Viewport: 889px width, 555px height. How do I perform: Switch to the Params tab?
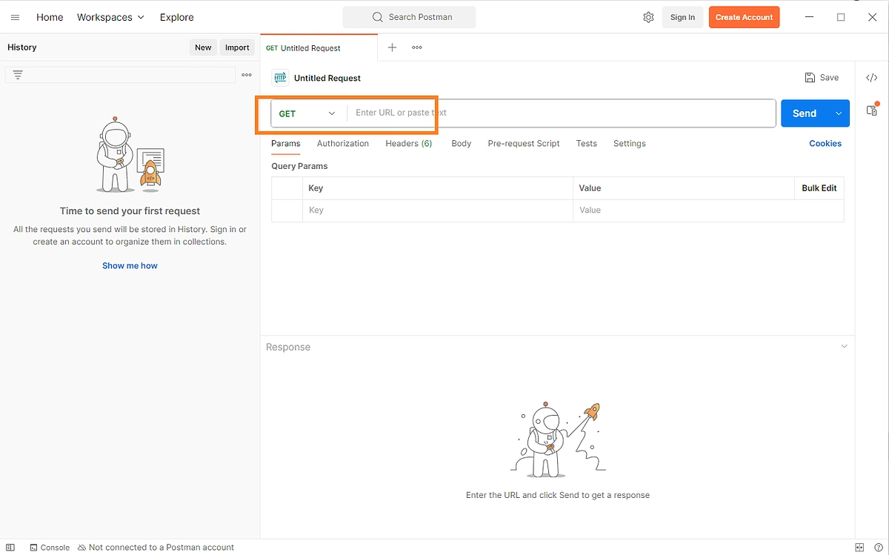click(x=286, y=144)
